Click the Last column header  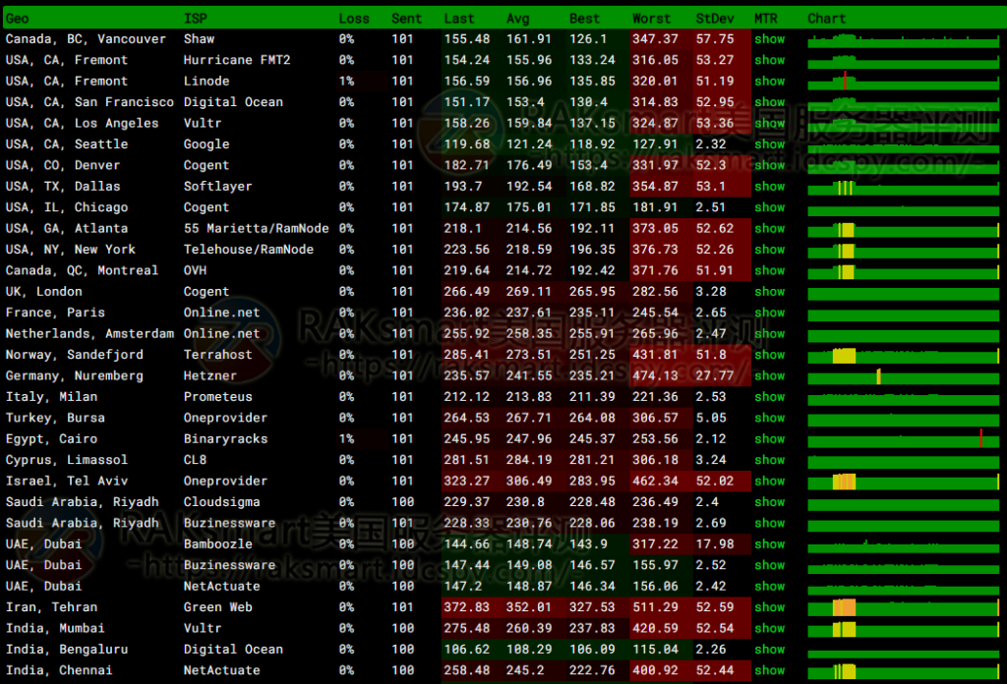pos(459,19)
